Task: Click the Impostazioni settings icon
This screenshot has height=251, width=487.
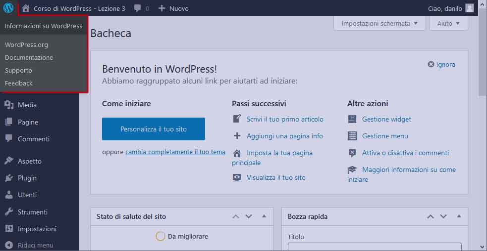Action: click(9, 229)
